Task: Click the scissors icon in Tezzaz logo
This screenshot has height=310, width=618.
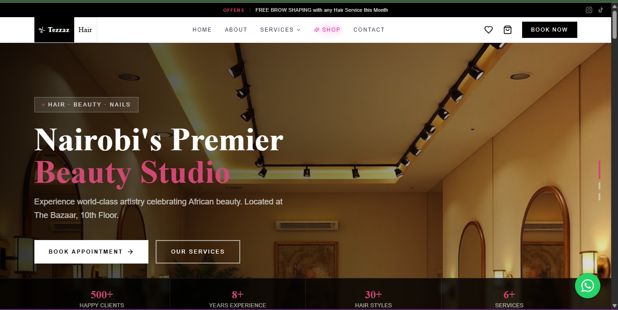Action: point(42,30)
